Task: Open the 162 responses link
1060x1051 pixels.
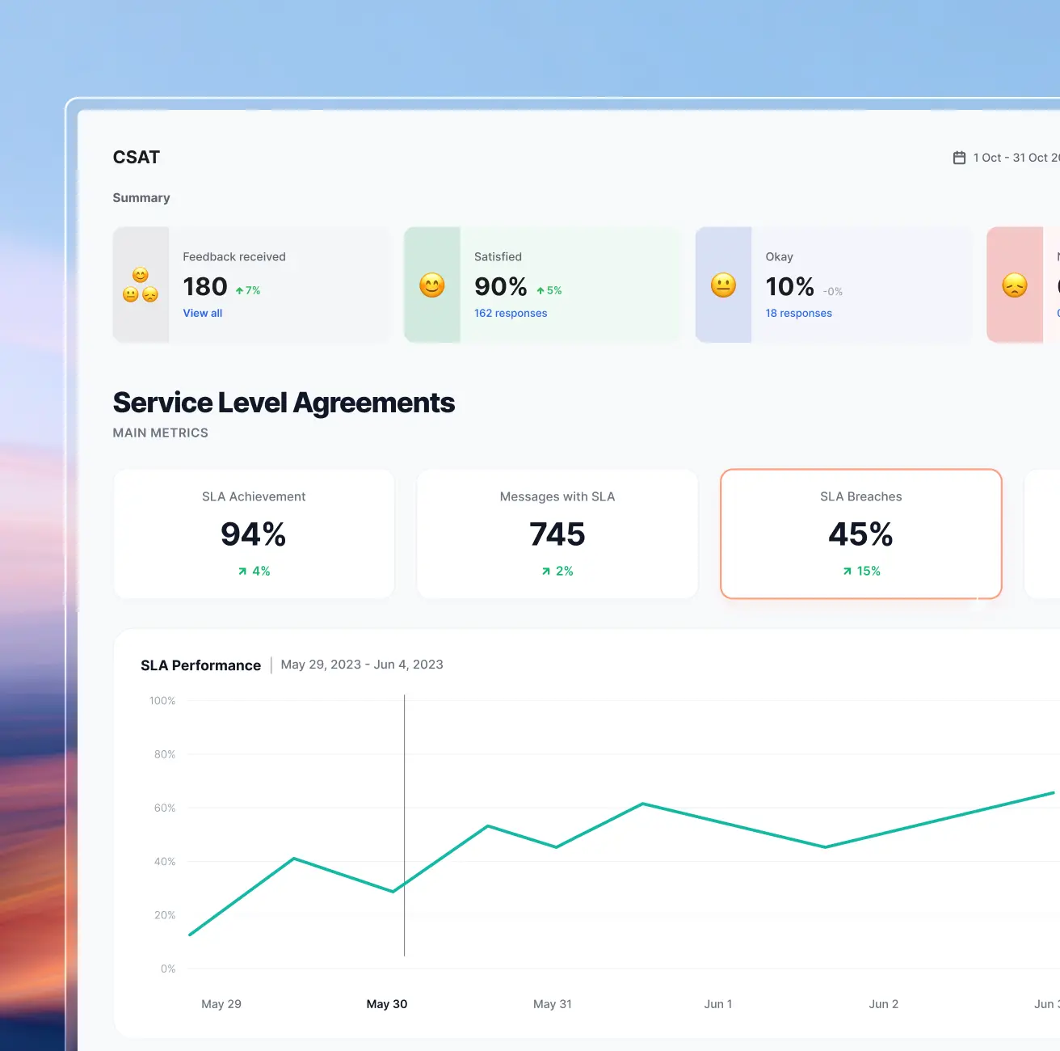Action: 511,313
